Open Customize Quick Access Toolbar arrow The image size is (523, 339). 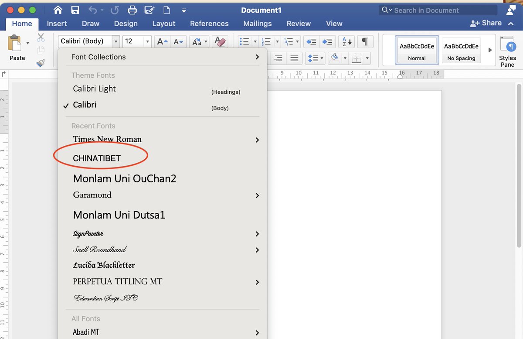coord(184,10)
